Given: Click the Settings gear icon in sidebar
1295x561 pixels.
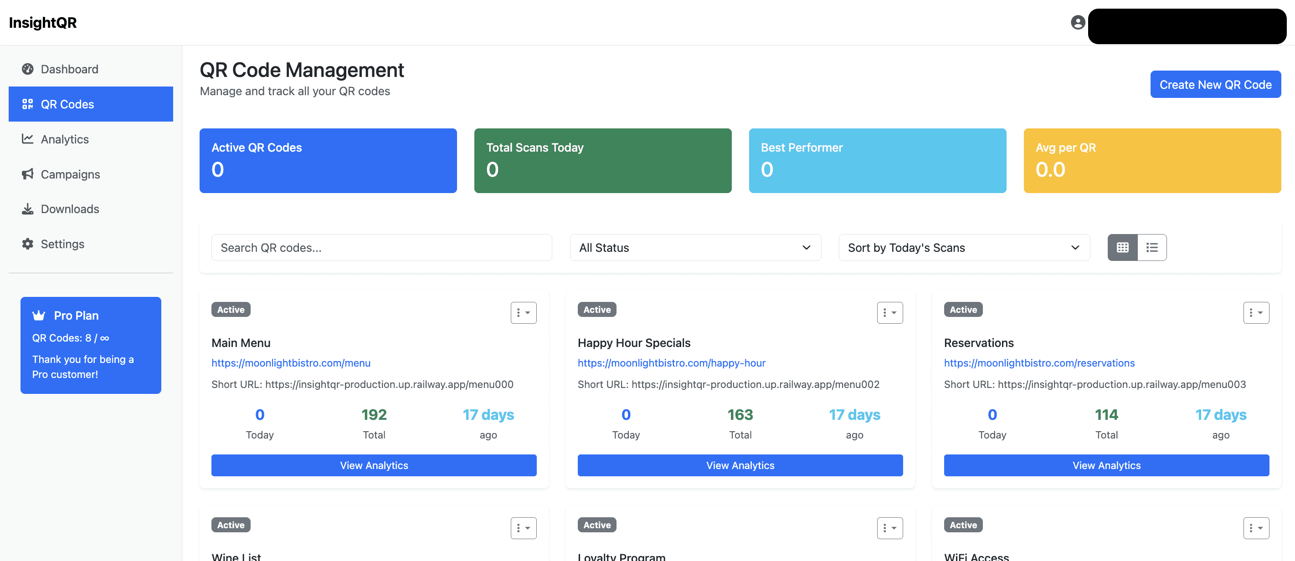Looking at the screenshot, I should click(28, 244).
